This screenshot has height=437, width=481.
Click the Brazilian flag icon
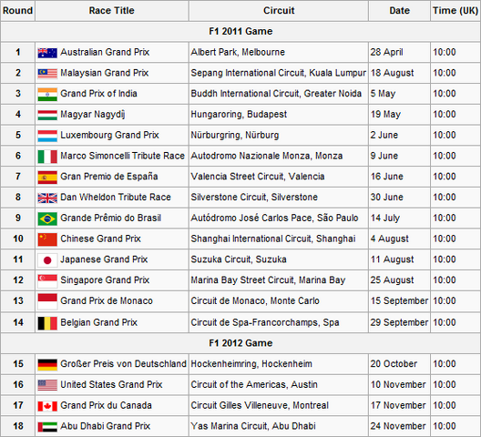47,218
